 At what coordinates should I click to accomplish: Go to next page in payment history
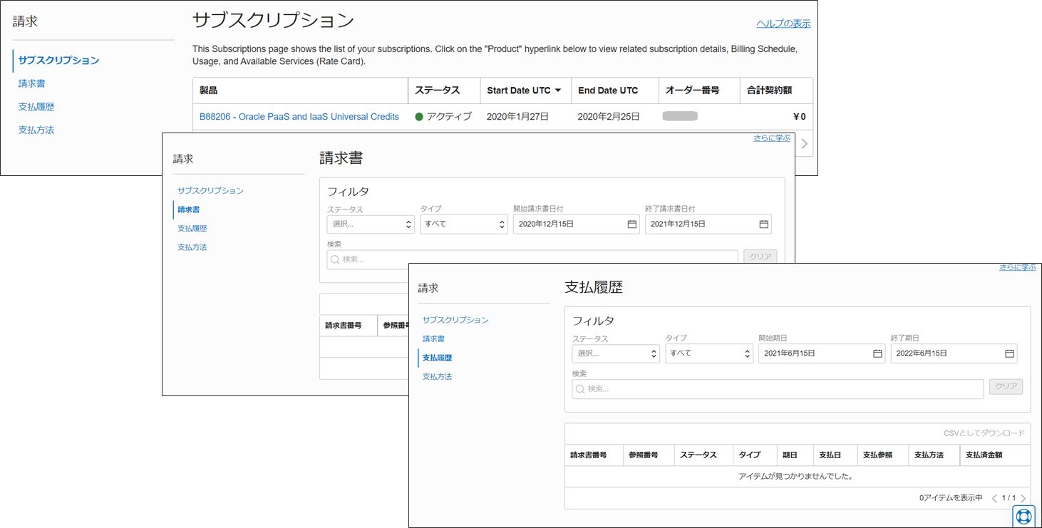1023,498
